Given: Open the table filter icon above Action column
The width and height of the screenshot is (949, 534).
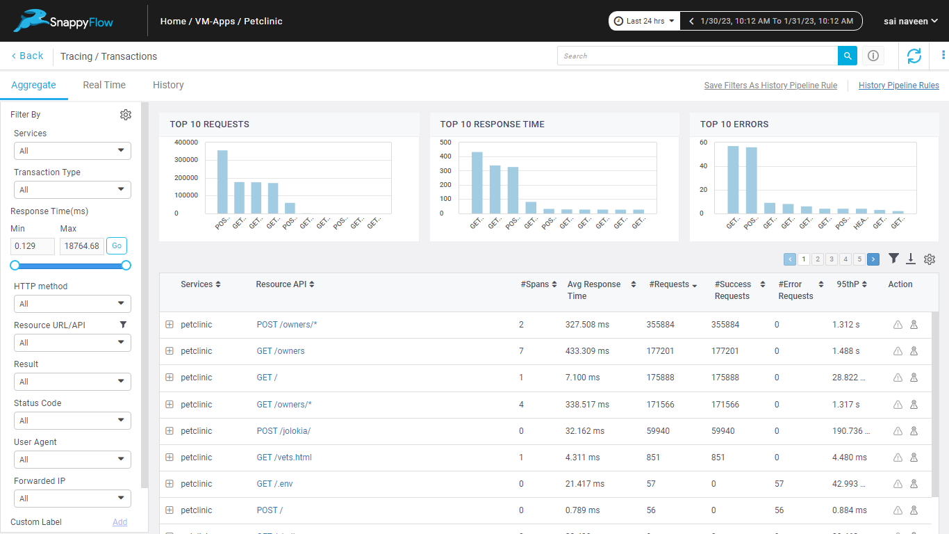Looking at the screenshot, I should pyautogui.click(x=894, y=259).
